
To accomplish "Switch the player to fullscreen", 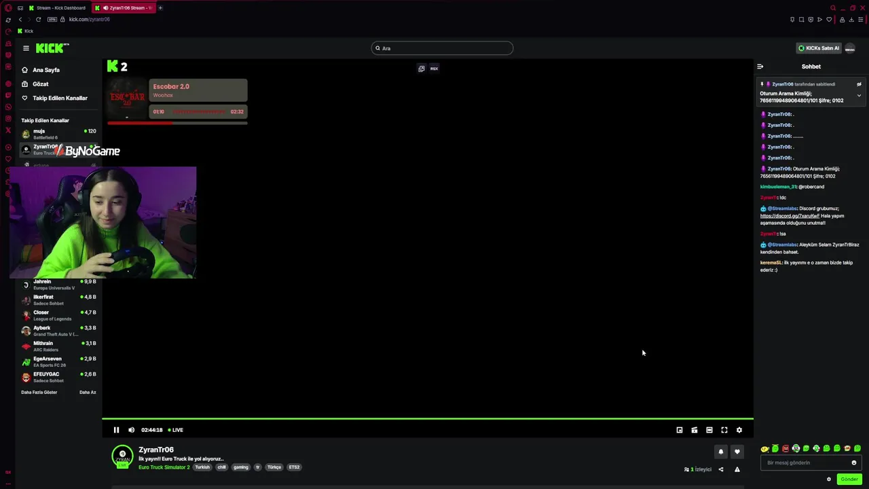I will pos(724,430).
